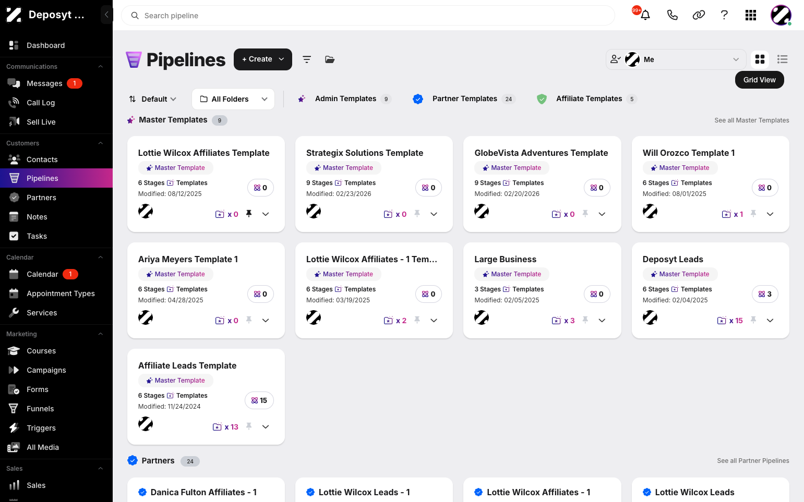Open Messages in the sidebar

56,83
